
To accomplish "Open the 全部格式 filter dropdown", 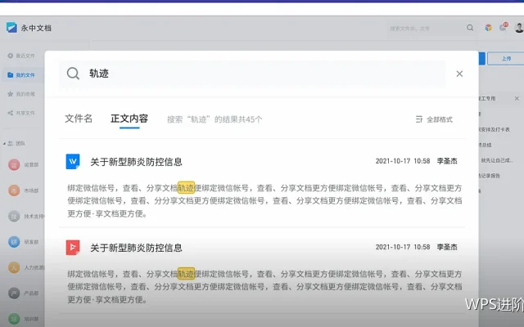I will (x=434, y=119).
